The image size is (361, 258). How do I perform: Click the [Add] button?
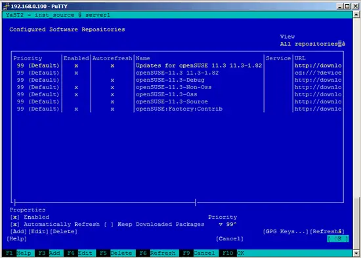click(18, 232)
